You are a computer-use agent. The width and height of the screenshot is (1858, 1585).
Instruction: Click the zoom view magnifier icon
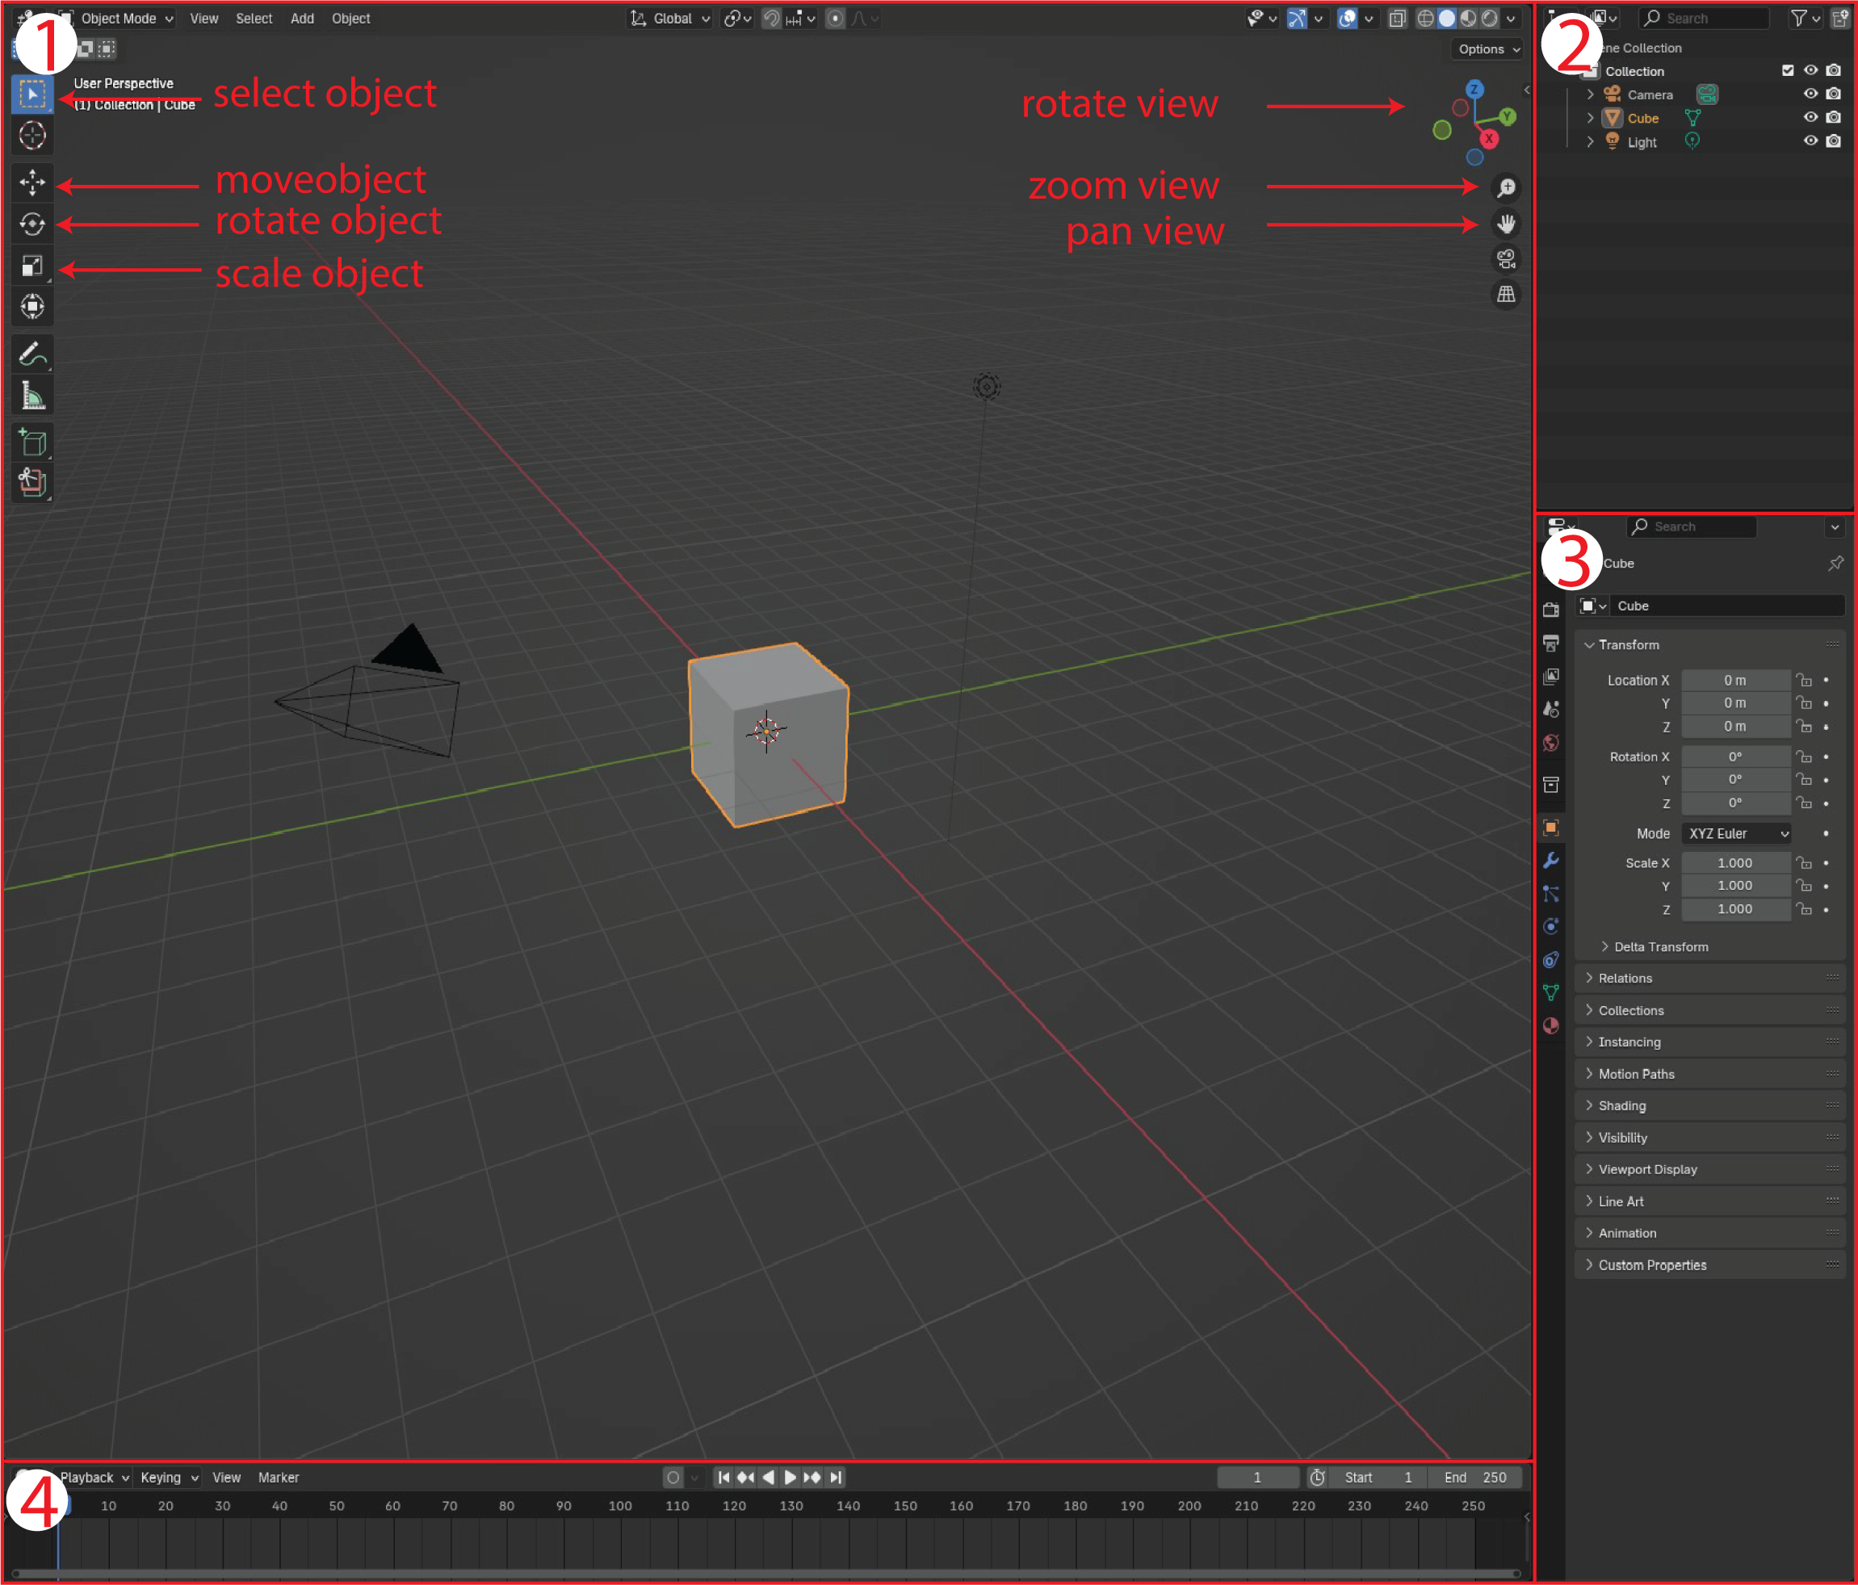1506,188
